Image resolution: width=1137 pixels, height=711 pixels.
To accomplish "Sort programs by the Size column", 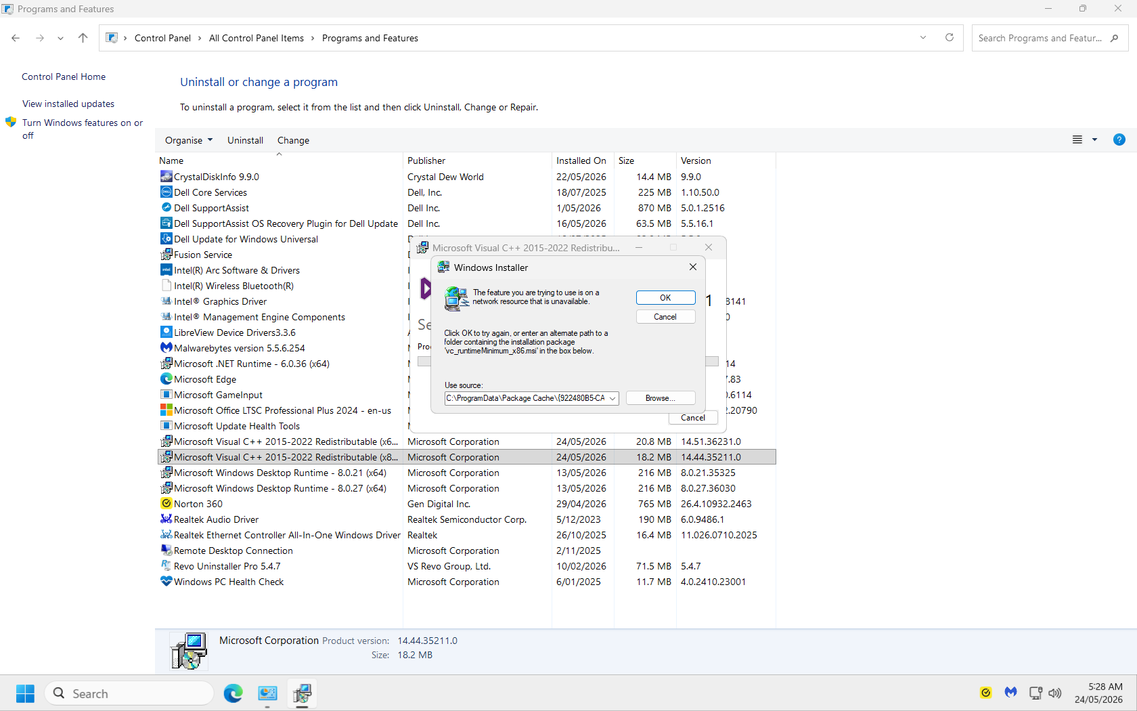I will click(646, 160).
